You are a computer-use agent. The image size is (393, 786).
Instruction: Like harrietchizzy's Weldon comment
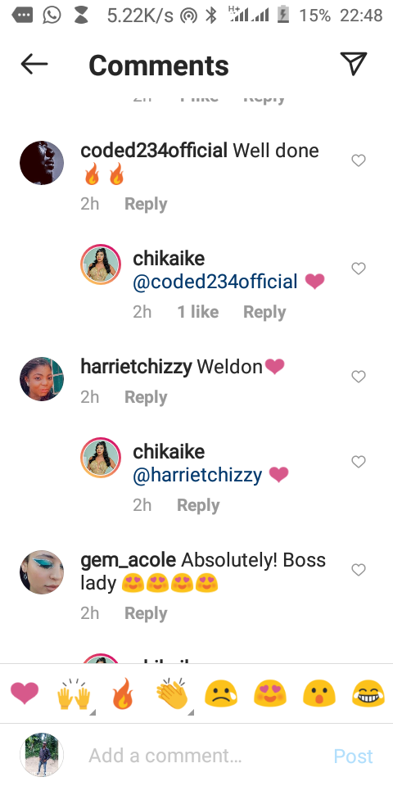(359, 377)
